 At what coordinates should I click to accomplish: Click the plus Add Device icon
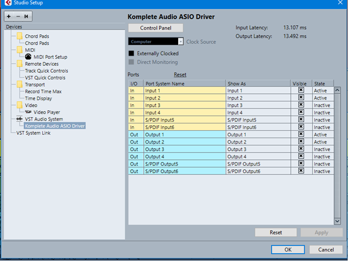[x=8, y=16]
